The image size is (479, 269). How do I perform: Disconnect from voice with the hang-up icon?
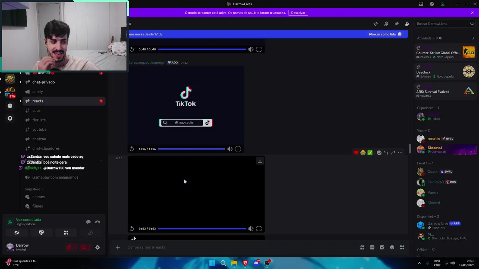point(98,222)
